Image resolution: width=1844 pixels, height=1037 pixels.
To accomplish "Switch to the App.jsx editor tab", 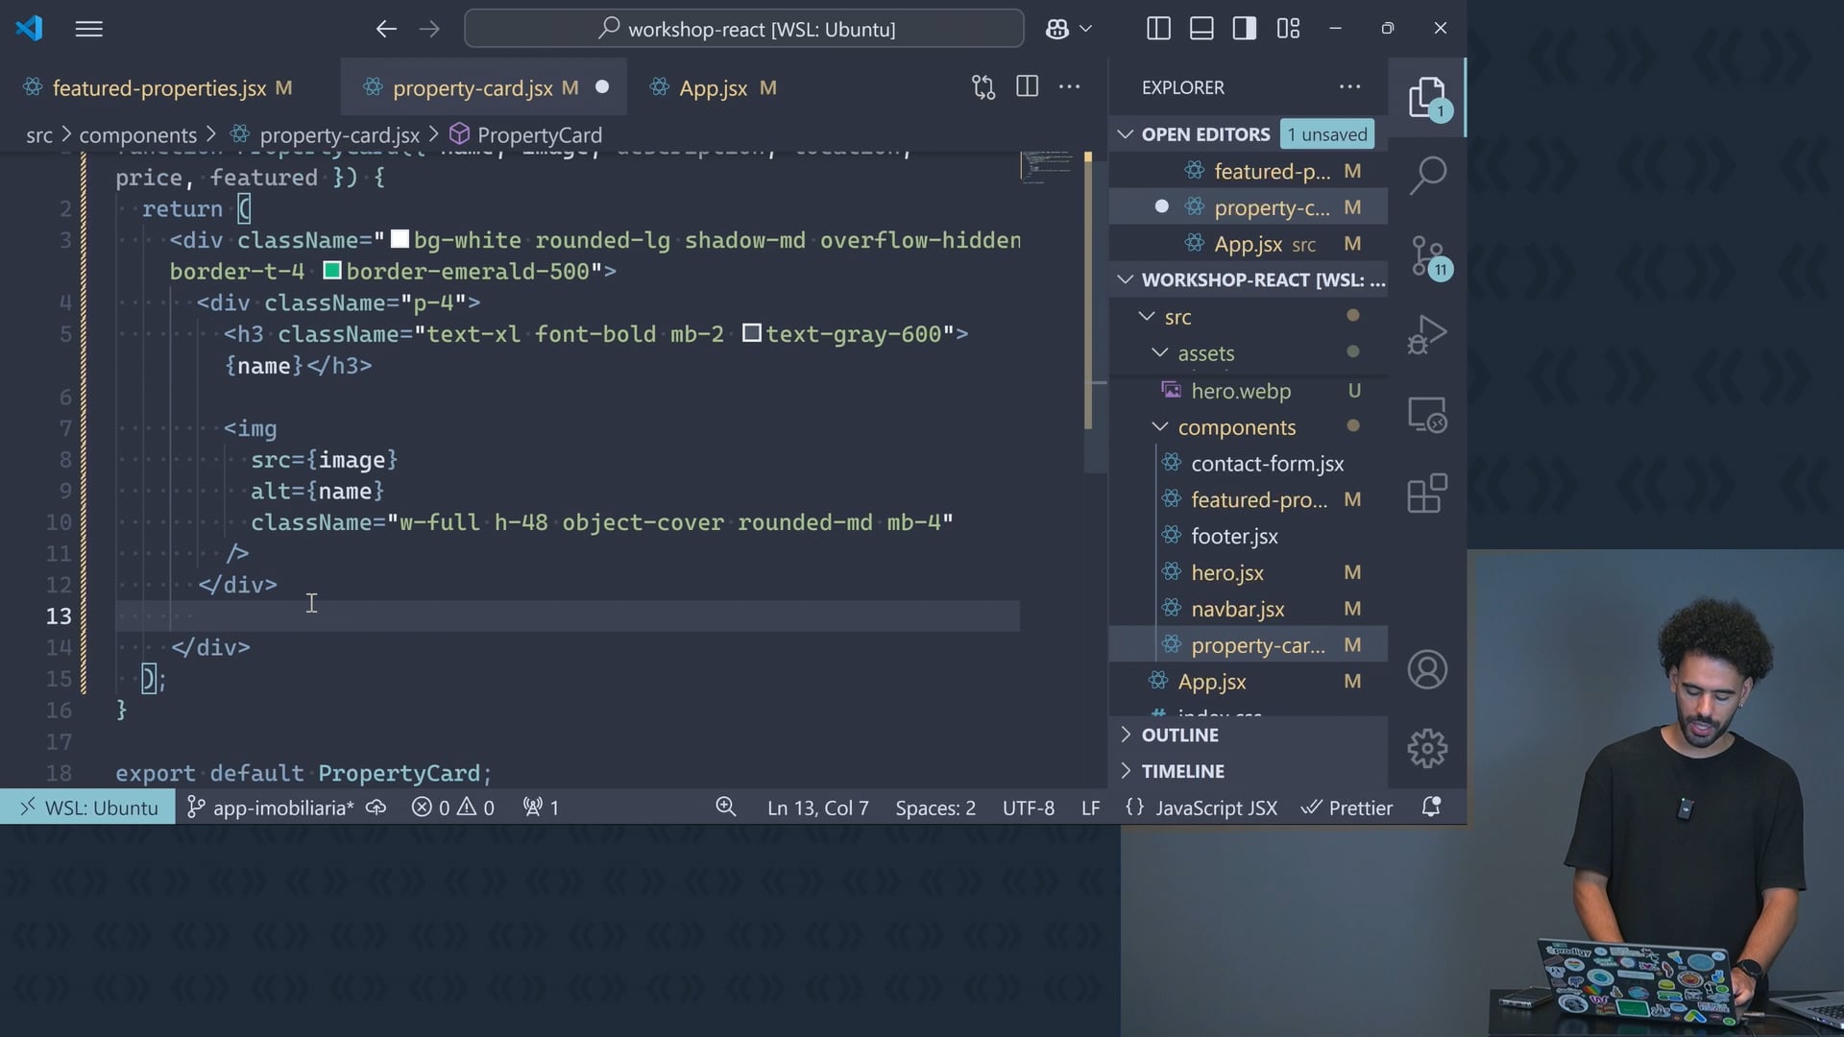I will 713,88.
